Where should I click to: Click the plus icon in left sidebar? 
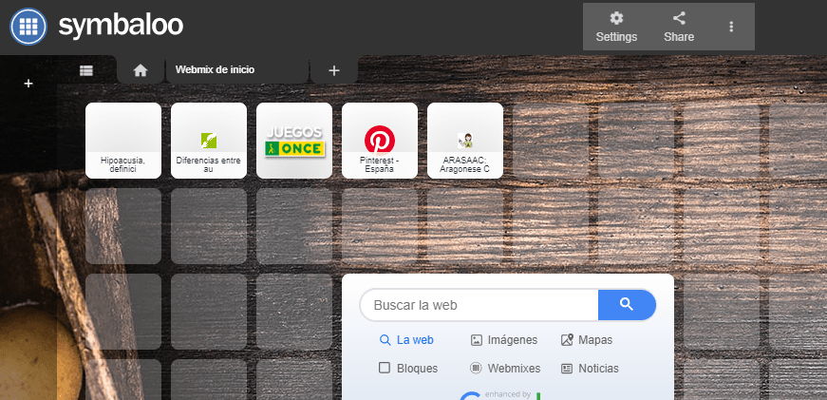point(28,84)
